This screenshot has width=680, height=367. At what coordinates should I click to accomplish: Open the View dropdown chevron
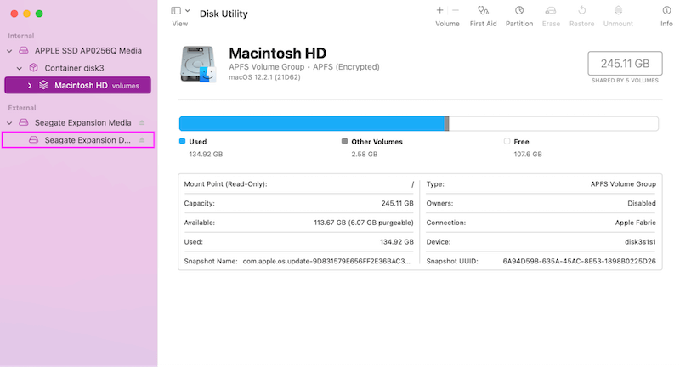[x=188, y=10]
